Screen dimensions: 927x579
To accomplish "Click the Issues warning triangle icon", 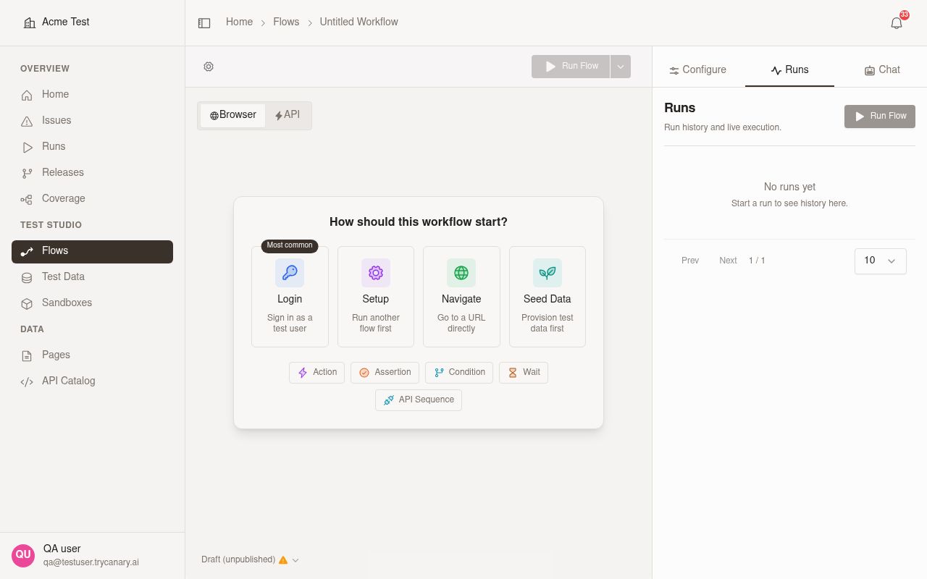I will 27,121.
